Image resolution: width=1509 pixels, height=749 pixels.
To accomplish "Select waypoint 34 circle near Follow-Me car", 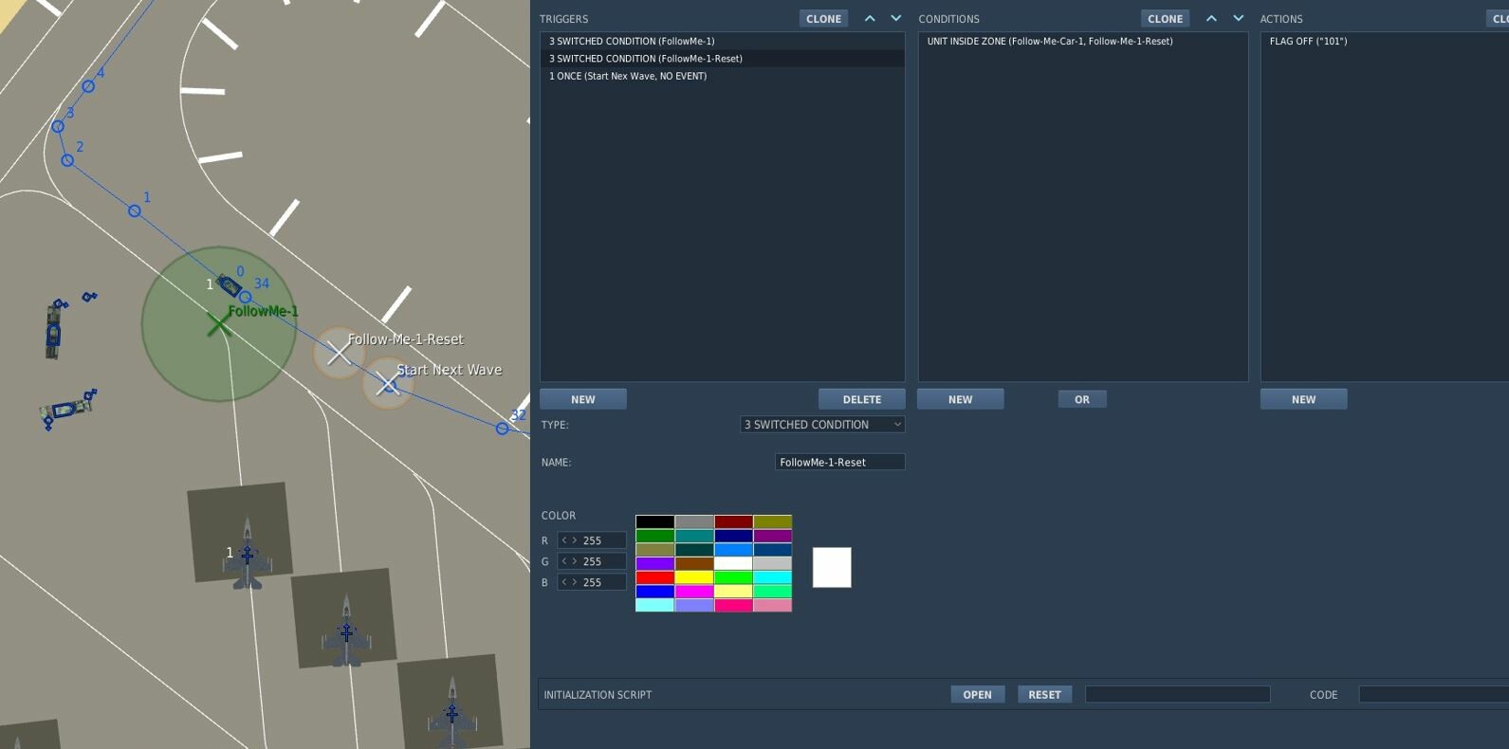I will pos(246,297).
